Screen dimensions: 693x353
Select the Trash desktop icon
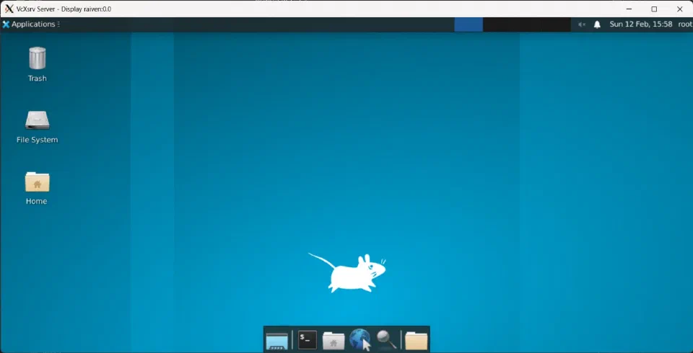[x=37, y=65]
